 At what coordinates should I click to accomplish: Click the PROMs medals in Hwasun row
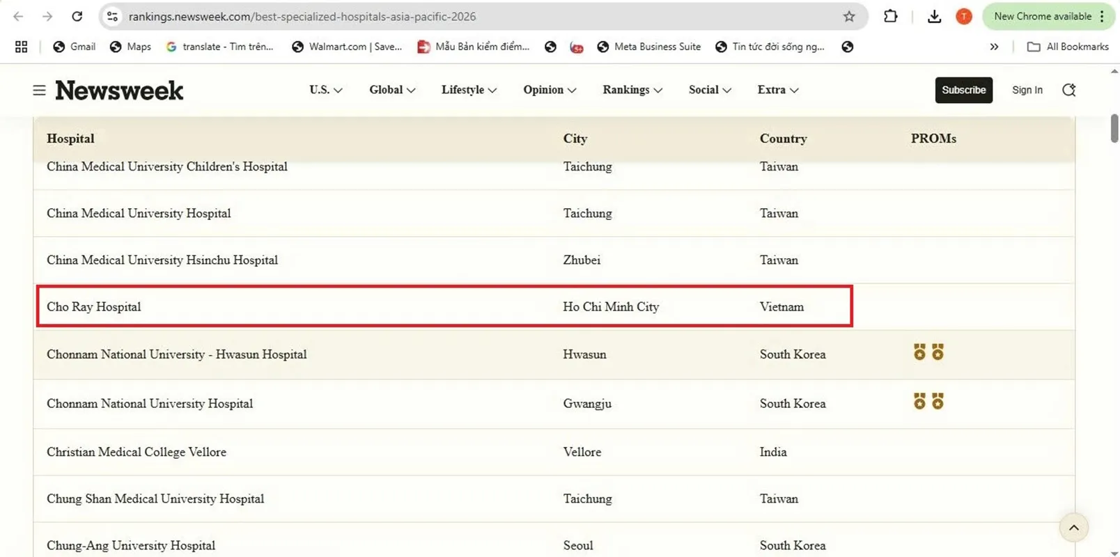(928, 352)
